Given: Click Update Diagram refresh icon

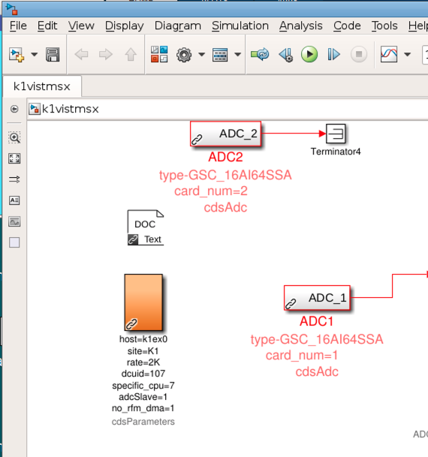Looking at the screenshot, I should 260,54.
